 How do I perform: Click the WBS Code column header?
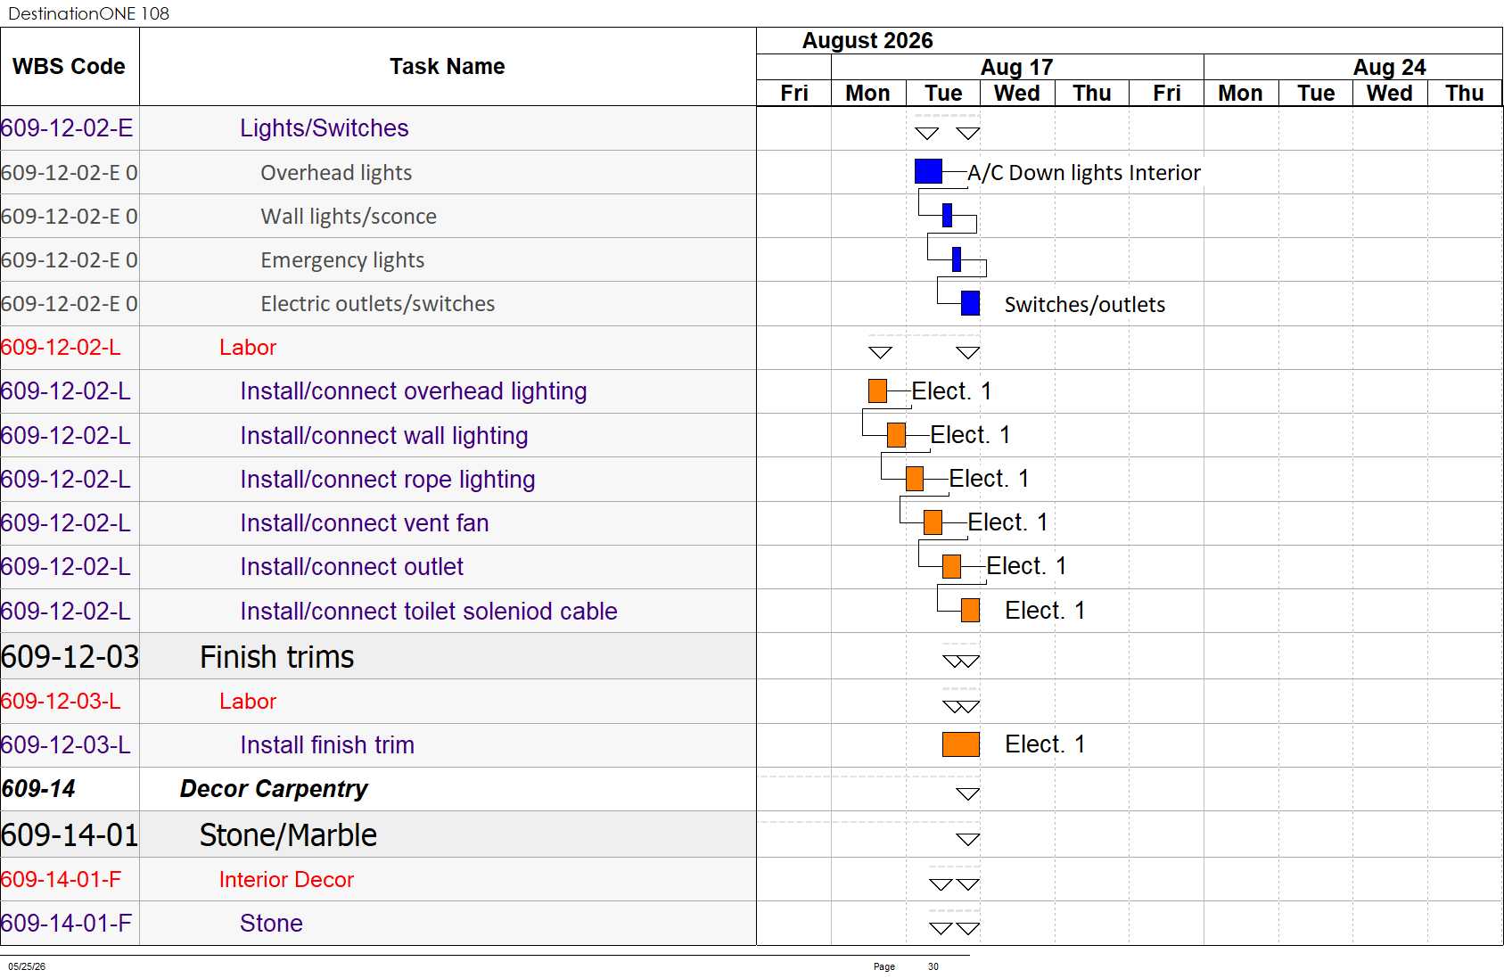coord(70,67)
